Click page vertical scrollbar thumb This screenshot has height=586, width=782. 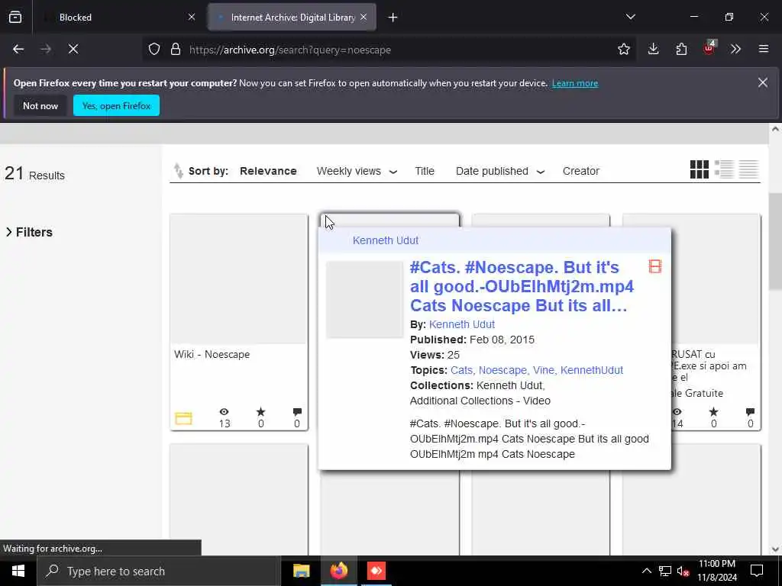775,240
